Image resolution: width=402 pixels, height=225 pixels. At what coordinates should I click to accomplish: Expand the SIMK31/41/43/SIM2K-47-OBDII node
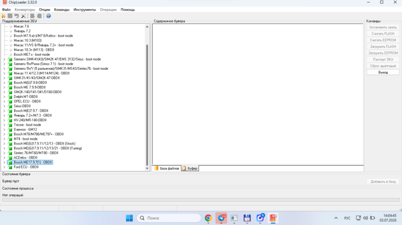pyautogui.click(x=4, y=78)
